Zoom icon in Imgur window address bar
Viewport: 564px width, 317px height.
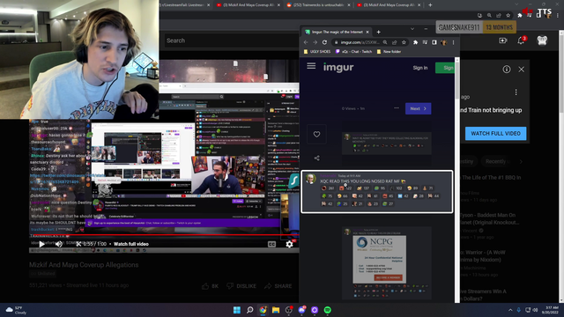tap(385, 42)
